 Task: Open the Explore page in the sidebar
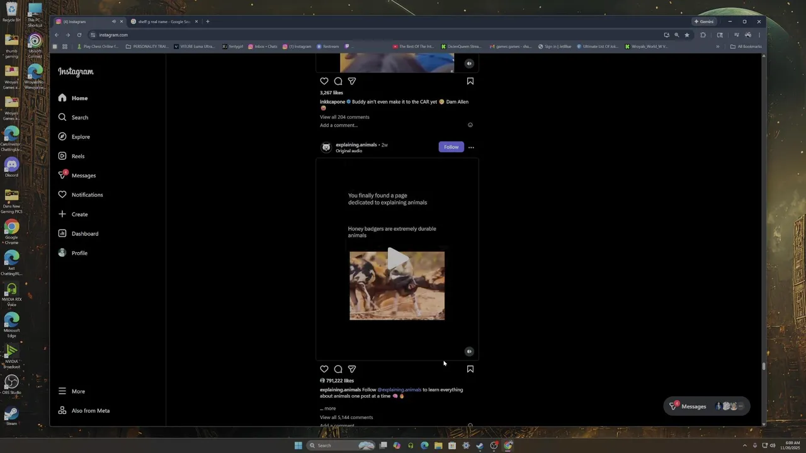tap(74, 137)
